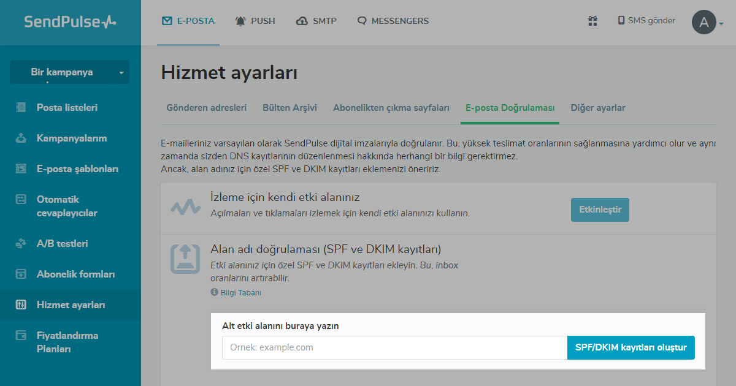Click the E-posta şablonları sidebar icon

(21, 169)
